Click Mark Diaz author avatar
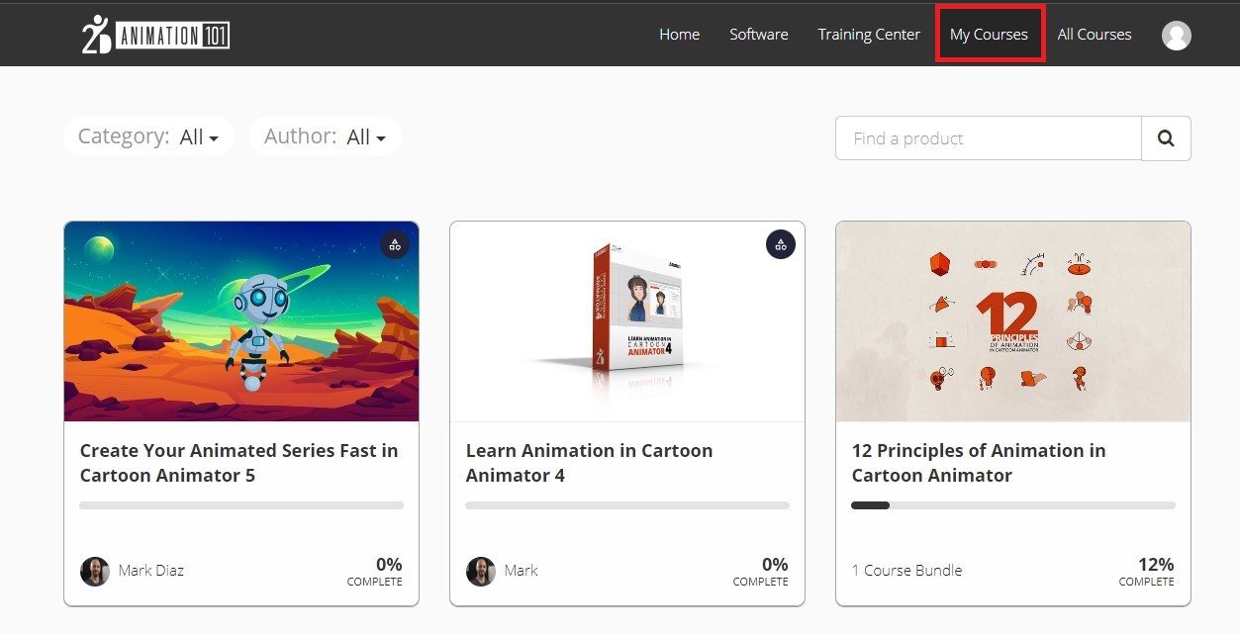The image size is (1240, 634). tap(95, 571)
